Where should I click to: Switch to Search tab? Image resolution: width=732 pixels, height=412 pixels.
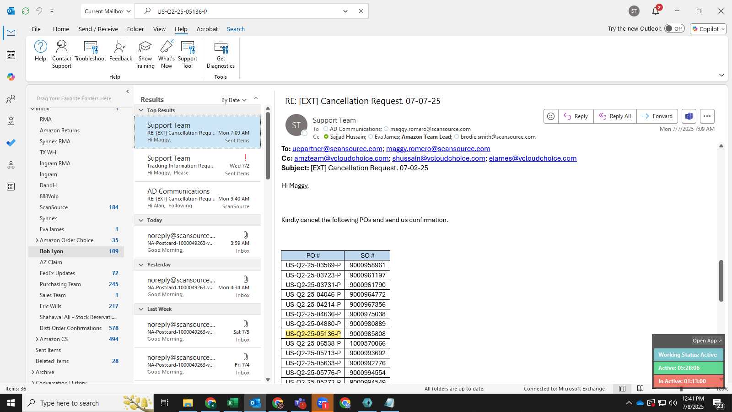236,29
